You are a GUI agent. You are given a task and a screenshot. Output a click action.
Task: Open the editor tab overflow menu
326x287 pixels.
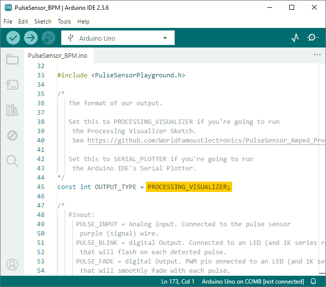point(316,55)
